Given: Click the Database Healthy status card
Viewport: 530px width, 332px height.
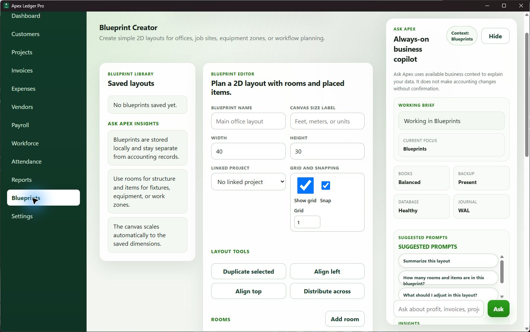Looking at the screenshot, I should click(421, 206).
